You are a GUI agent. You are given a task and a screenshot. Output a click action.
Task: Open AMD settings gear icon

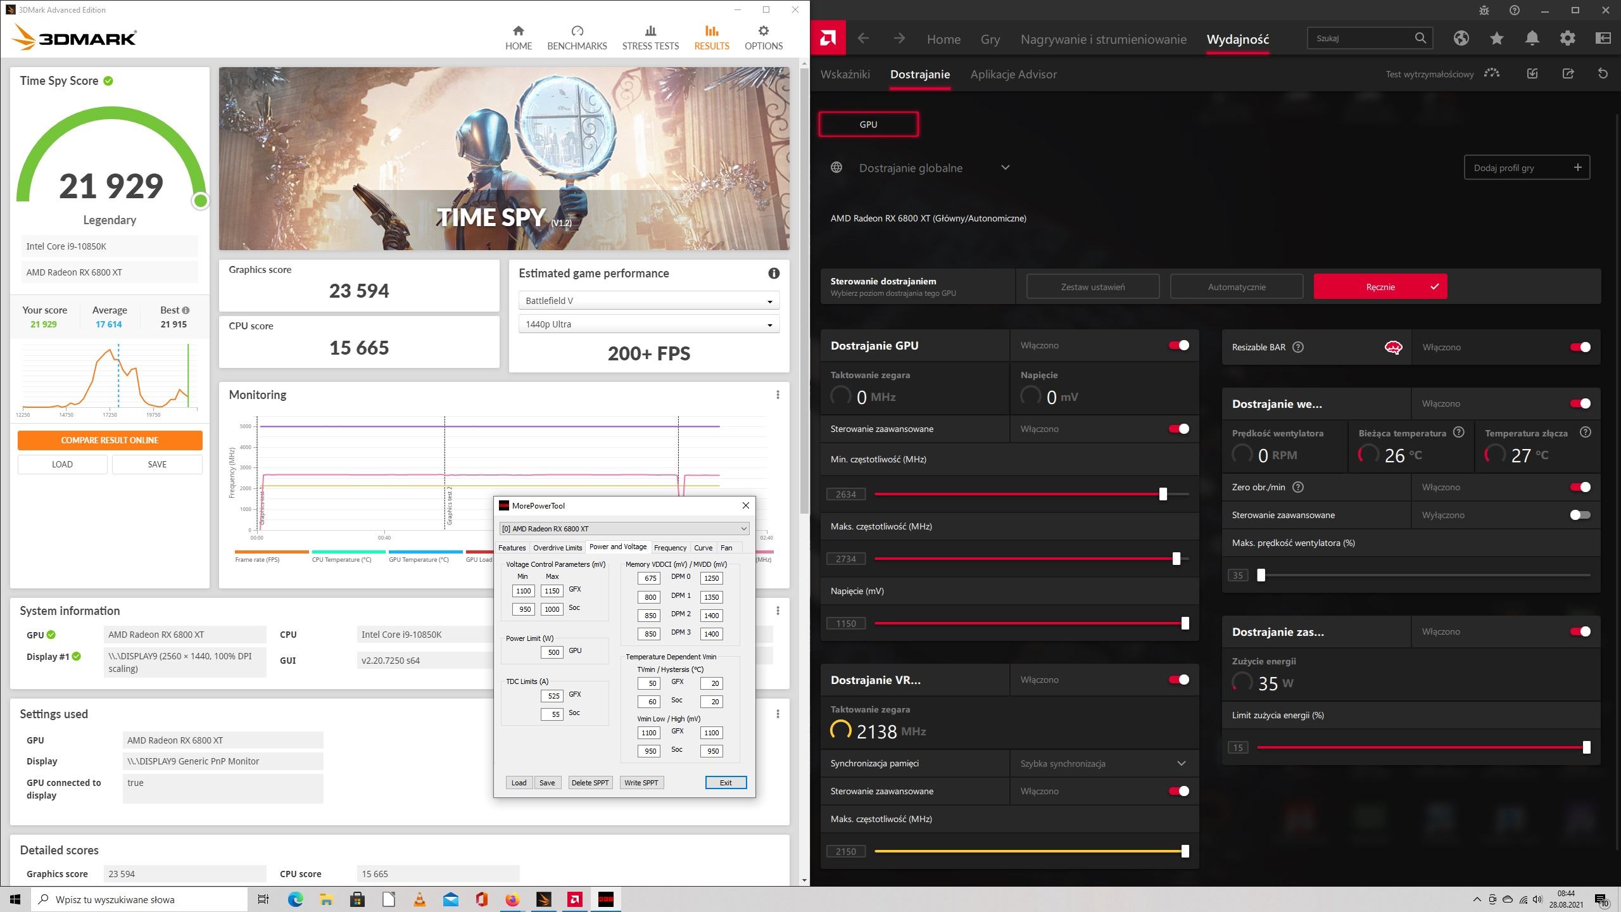coord(1567,39)
